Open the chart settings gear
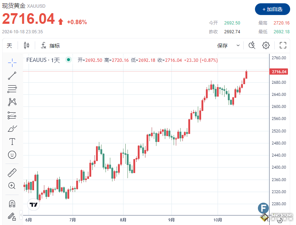296x225 pixels. 266,45
